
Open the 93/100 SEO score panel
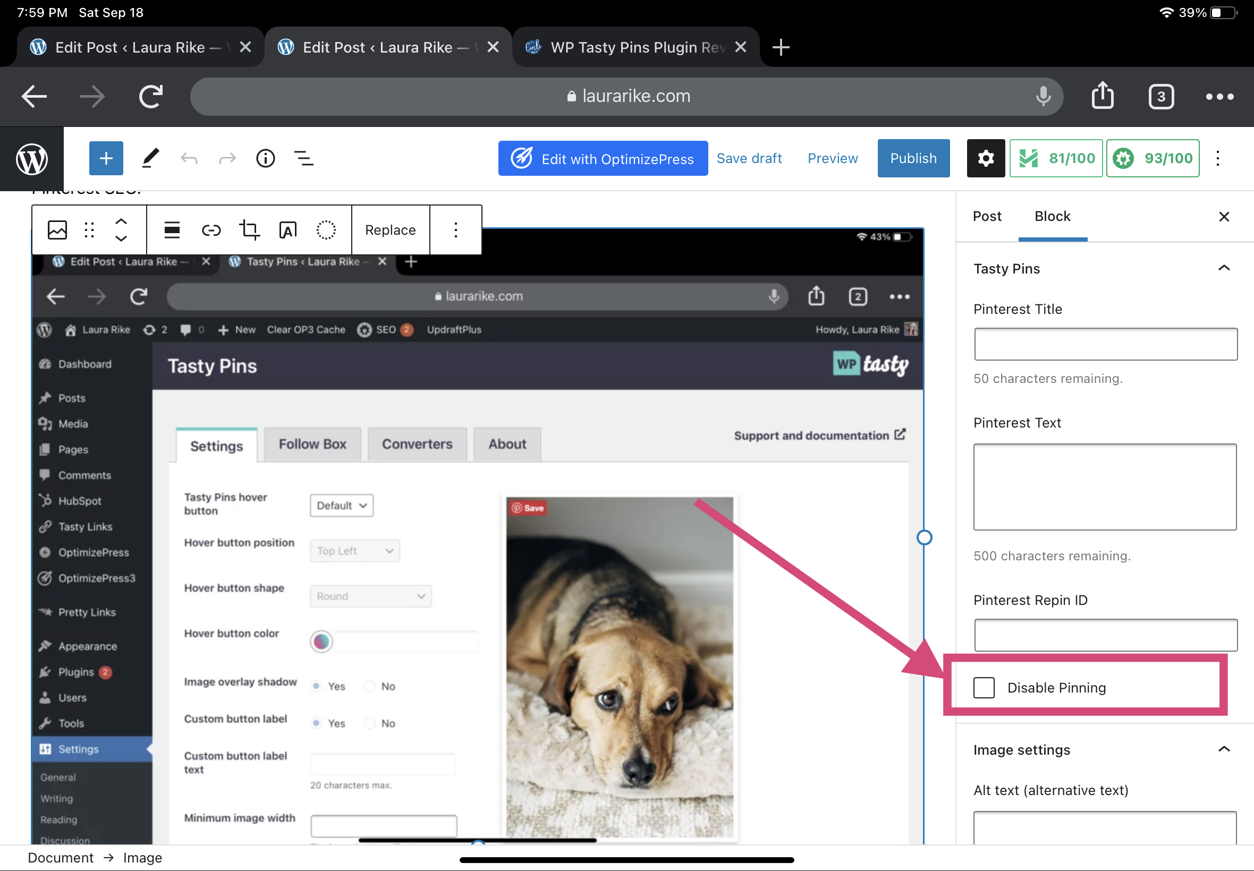(1153, 158)
